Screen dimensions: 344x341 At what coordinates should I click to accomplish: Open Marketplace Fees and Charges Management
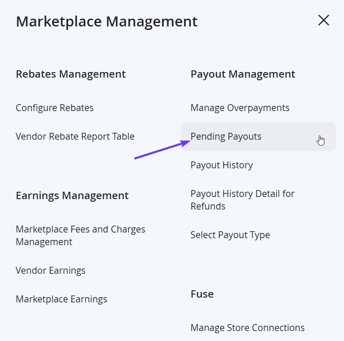click(x=80, y=236)
